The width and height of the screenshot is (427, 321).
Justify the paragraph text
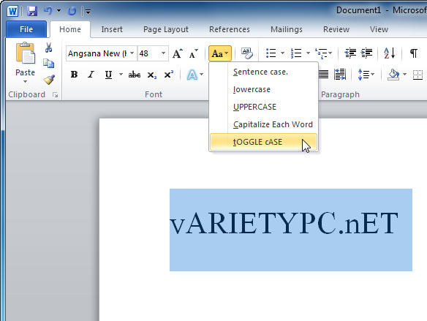click(323, 75)
